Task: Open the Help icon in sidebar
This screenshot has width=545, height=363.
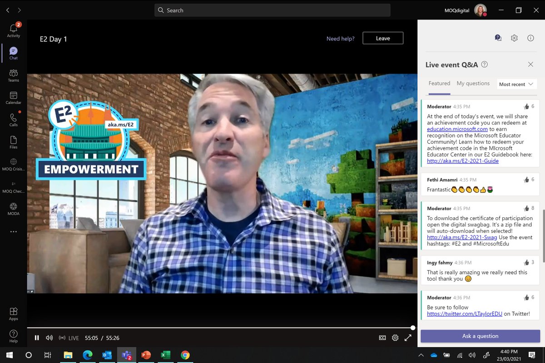Action: pyautogui.click(x=14, y=336)
